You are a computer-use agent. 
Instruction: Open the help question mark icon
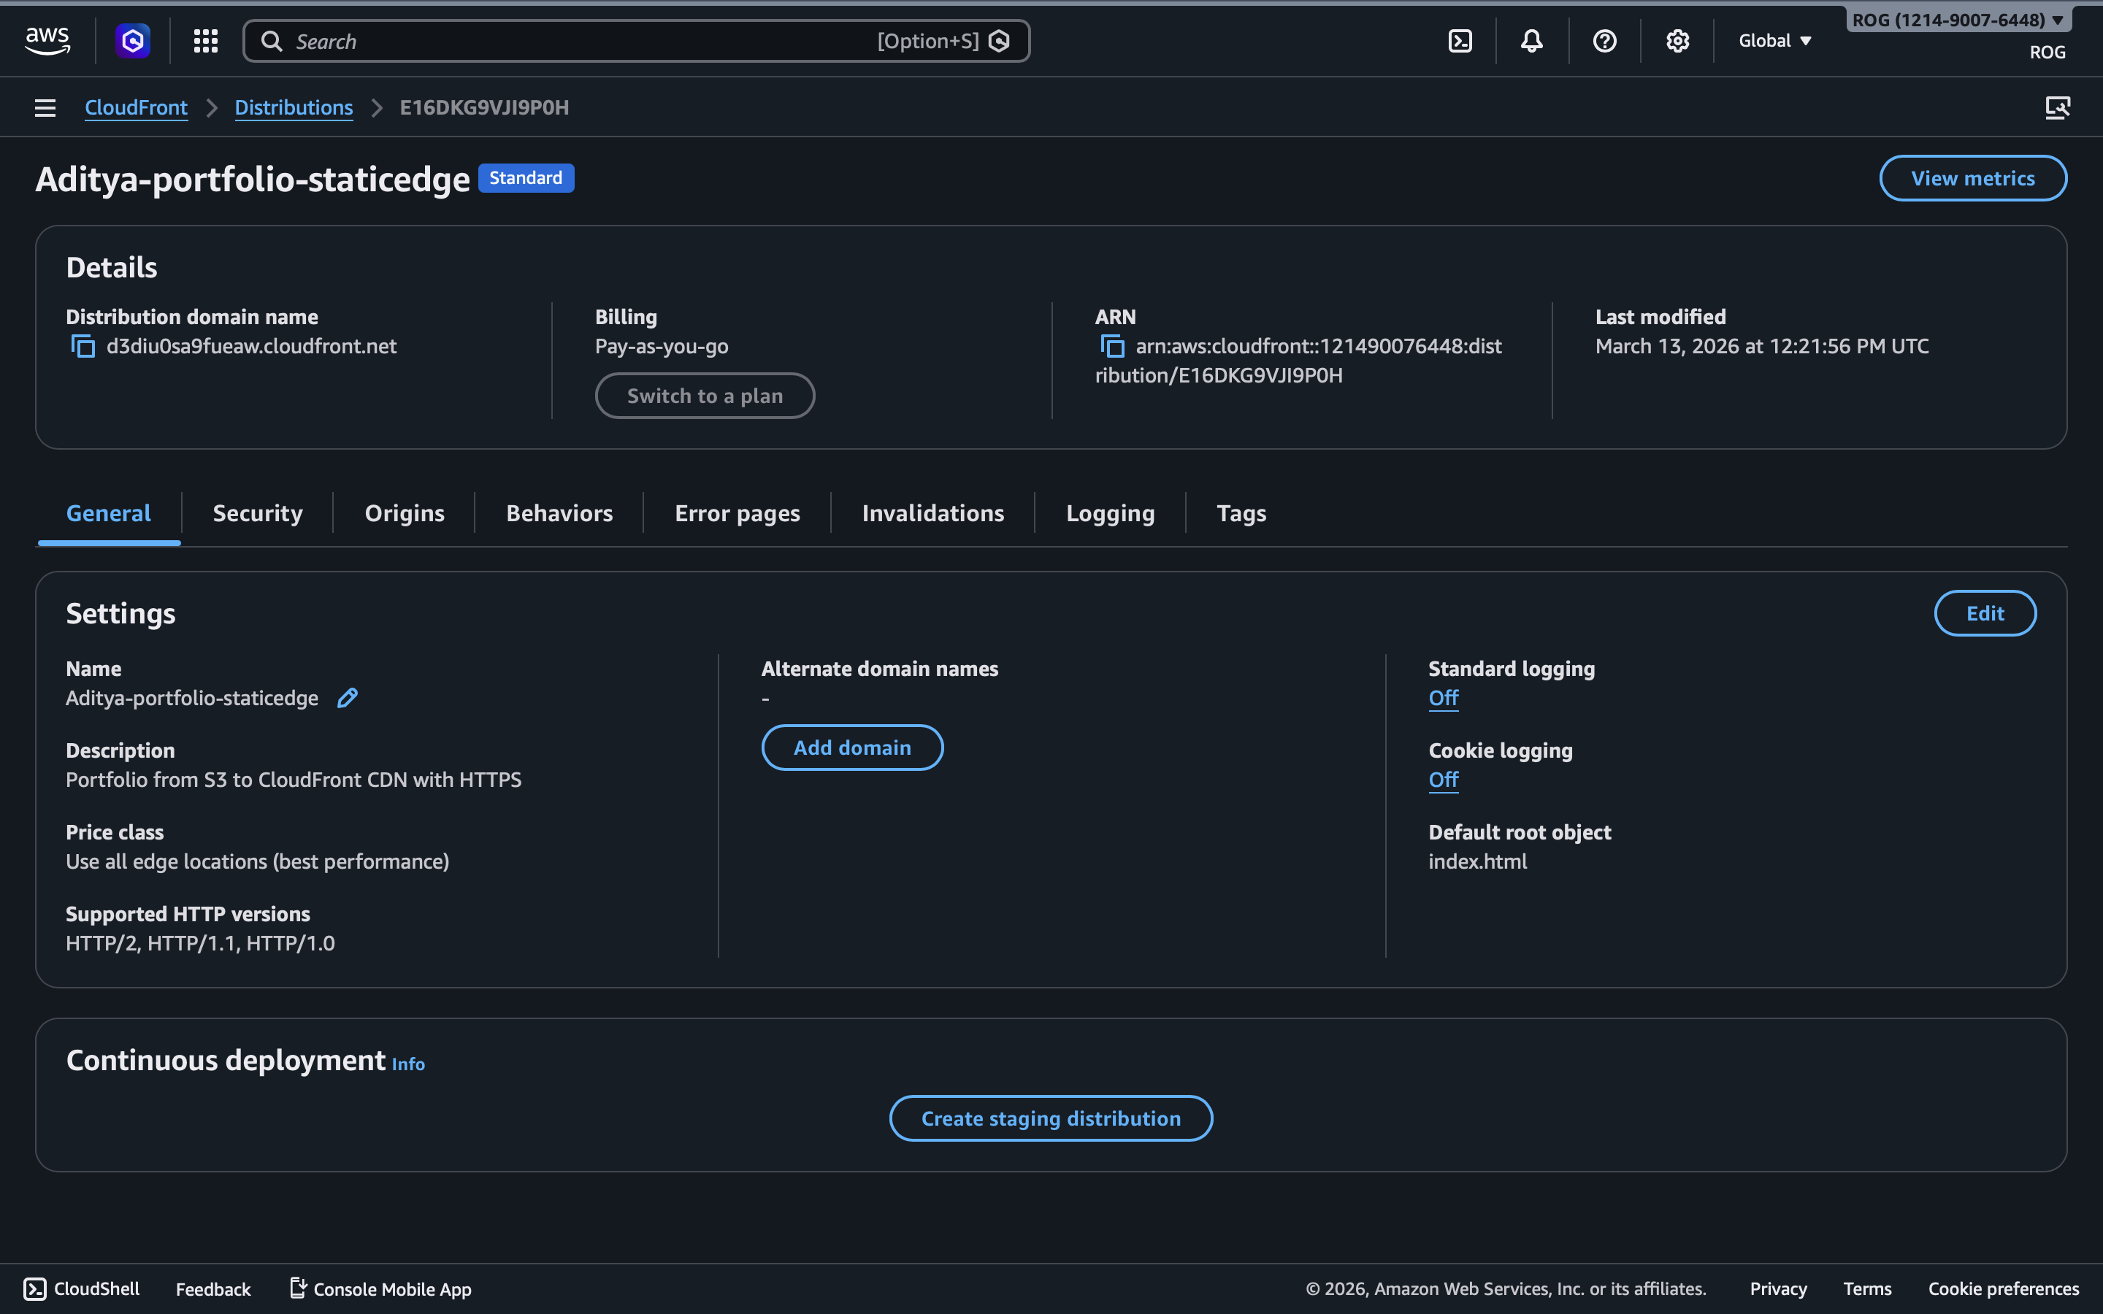coord(1604,41)
